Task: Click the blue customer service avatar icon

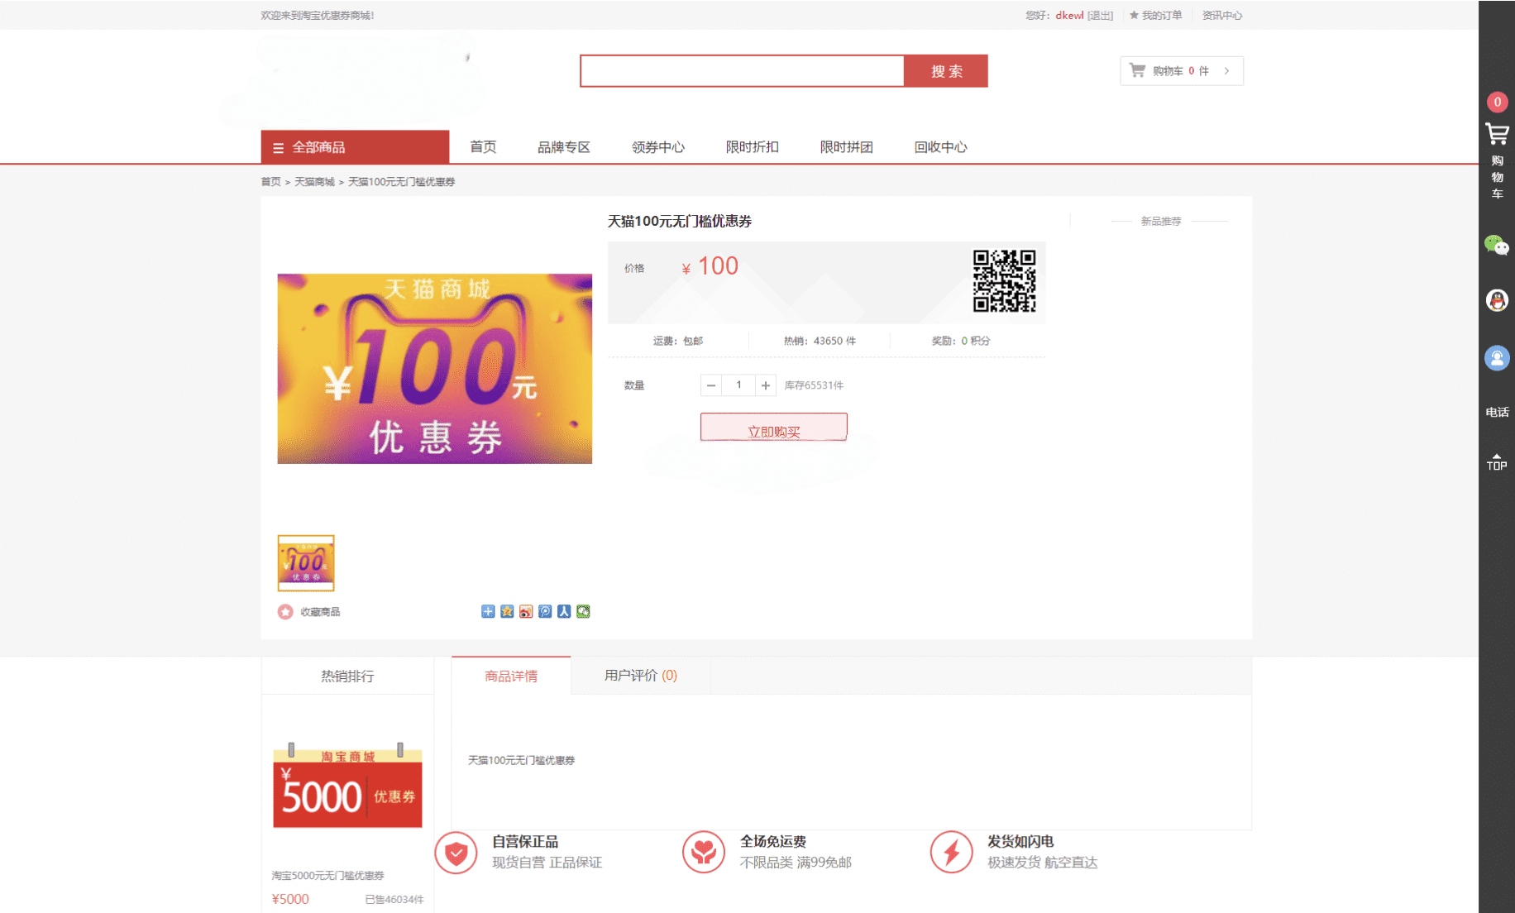Action: click(x=1497, y=358)
